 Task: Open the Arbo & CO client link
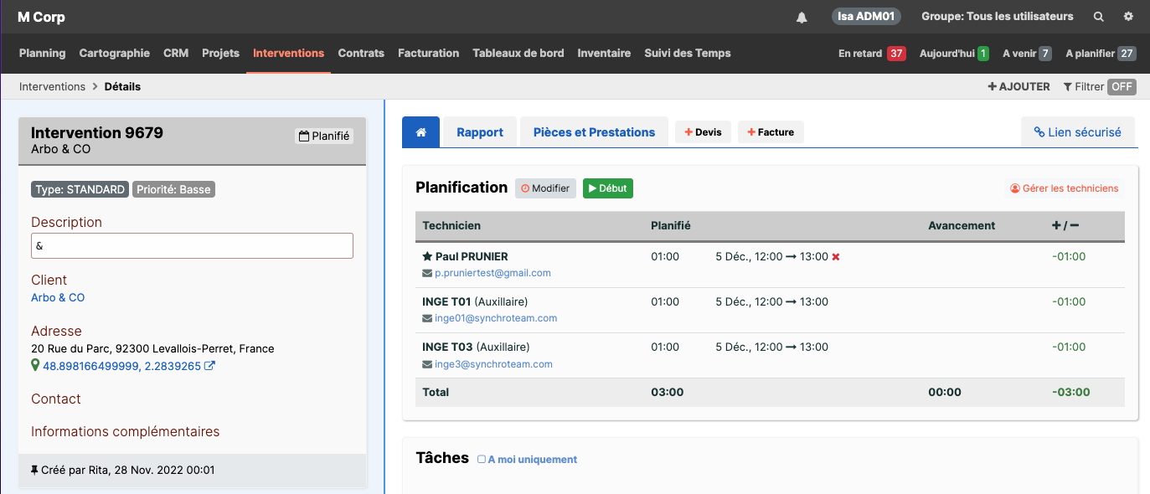coord(58,298)
